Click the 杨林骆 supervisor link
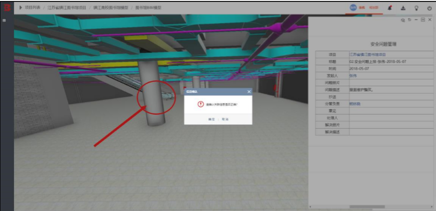436x211 pixels. [354, 104]
